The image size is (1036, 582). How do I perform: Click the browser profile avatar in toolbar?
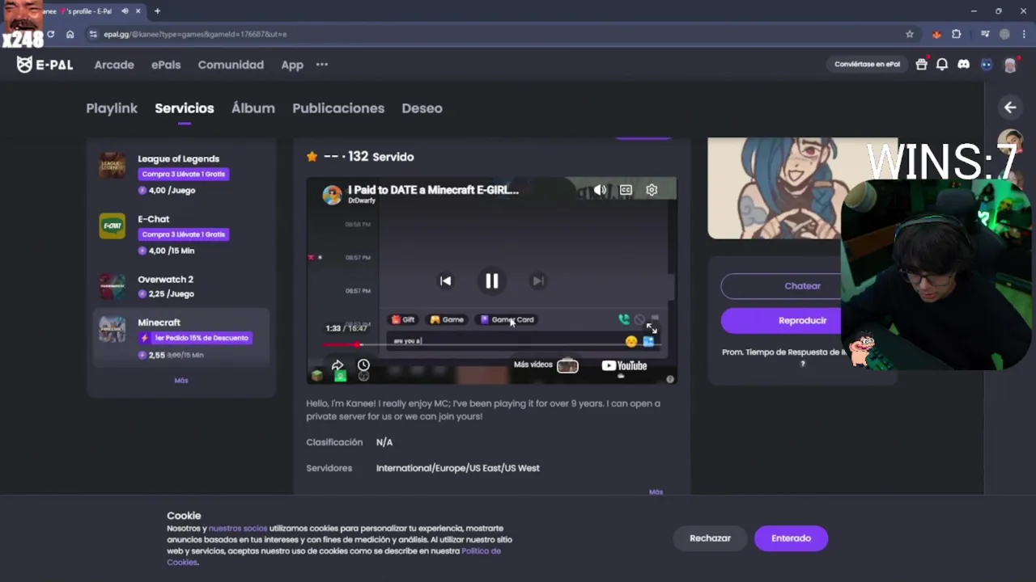(x=1004, y=34)
